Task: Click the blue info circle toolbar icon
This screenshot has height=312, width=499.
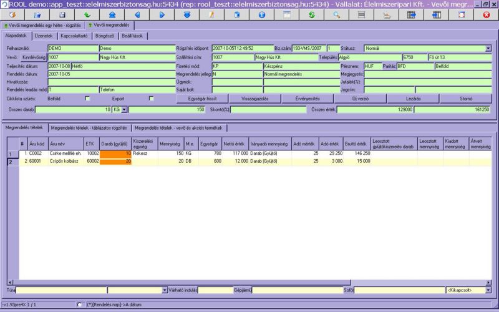Action: 261,14
